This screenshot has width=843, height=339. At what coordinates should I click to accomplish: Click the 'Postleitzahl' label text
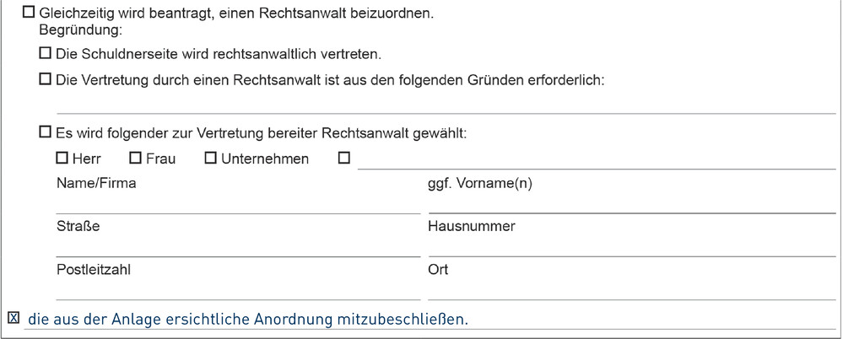[94, 270]
